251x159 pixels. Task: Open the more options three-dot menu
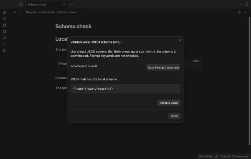(x=246, y=12)
